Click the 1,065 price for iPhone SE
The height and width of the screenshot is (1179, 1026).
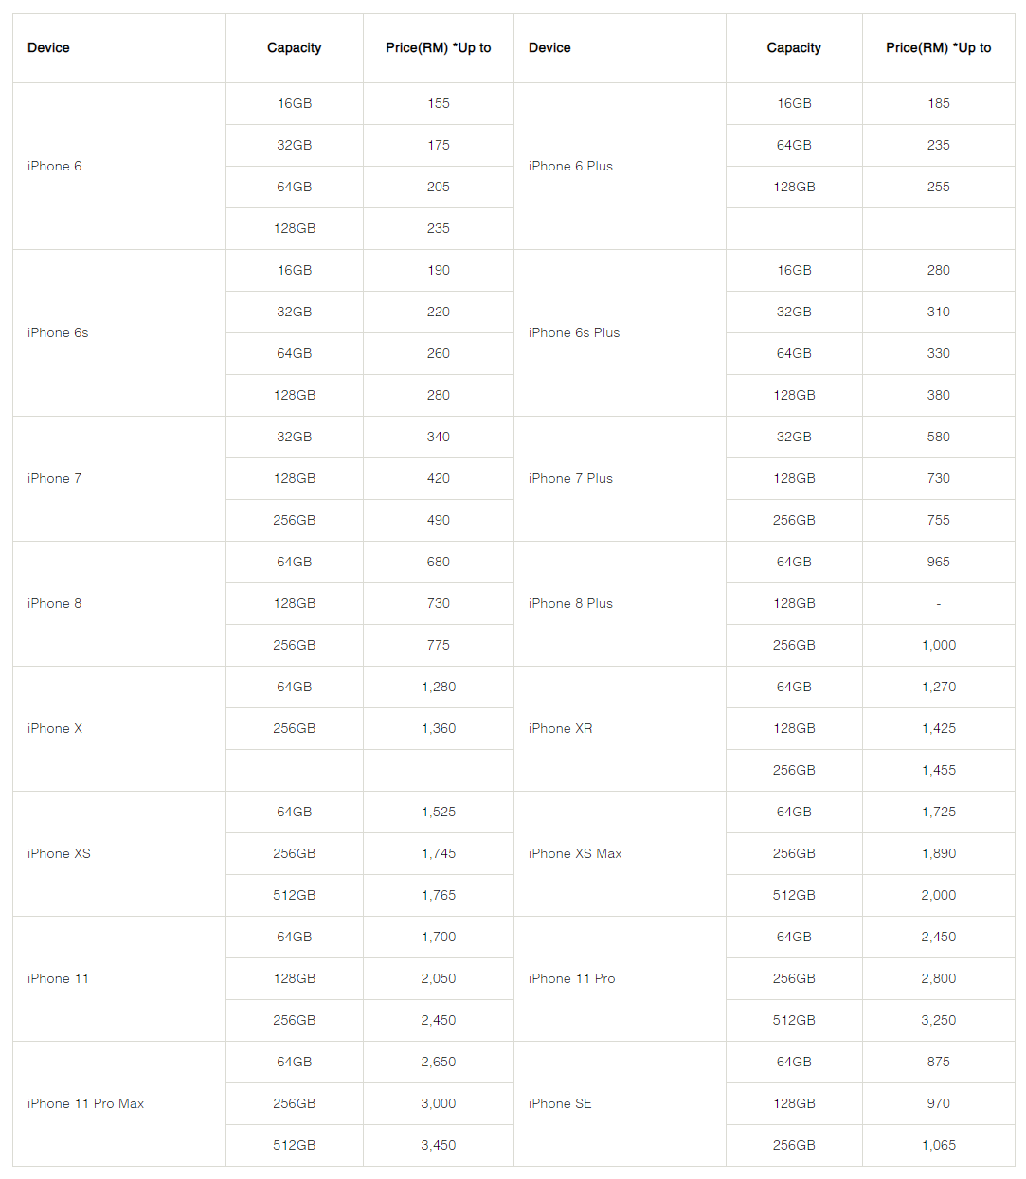938,1145
